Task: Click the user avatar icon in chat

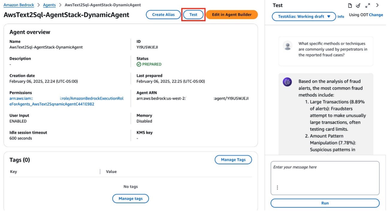Action: pyautogui.click(x=288, y=46)
